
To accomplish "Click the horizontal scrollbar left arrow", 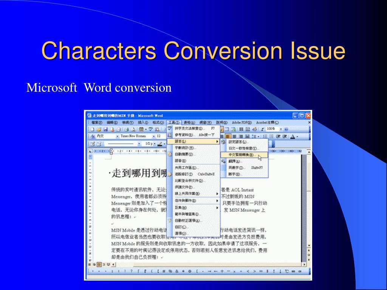I will (x=113, y=264).
